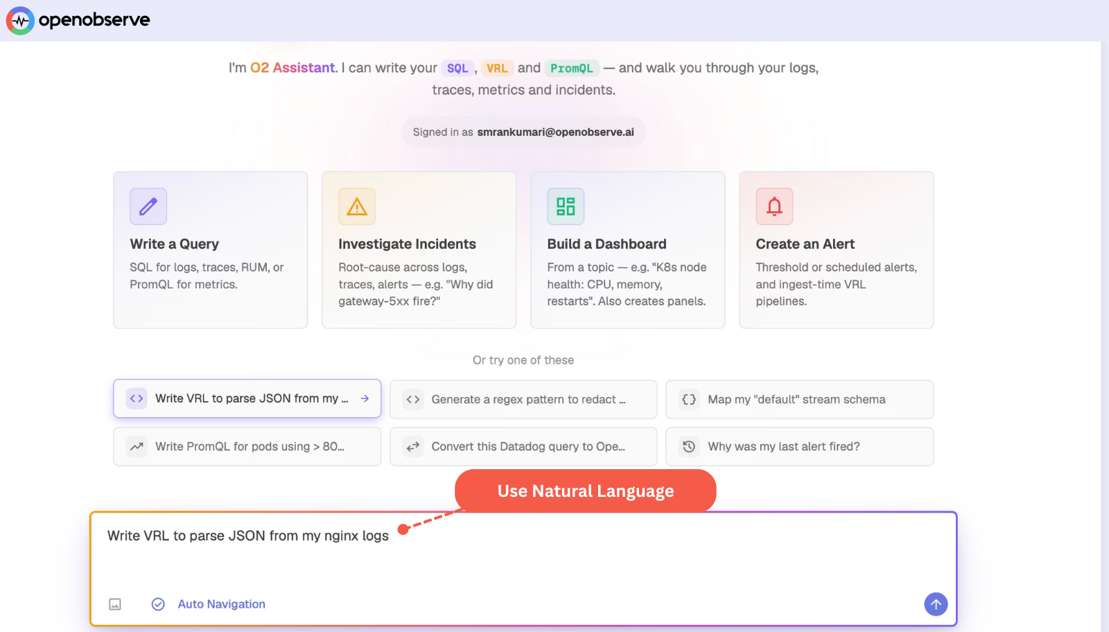Select 'Generate a regex pattern to redact' suggestion
This screenshot has height=632, width=1109.
click(523, 399)
